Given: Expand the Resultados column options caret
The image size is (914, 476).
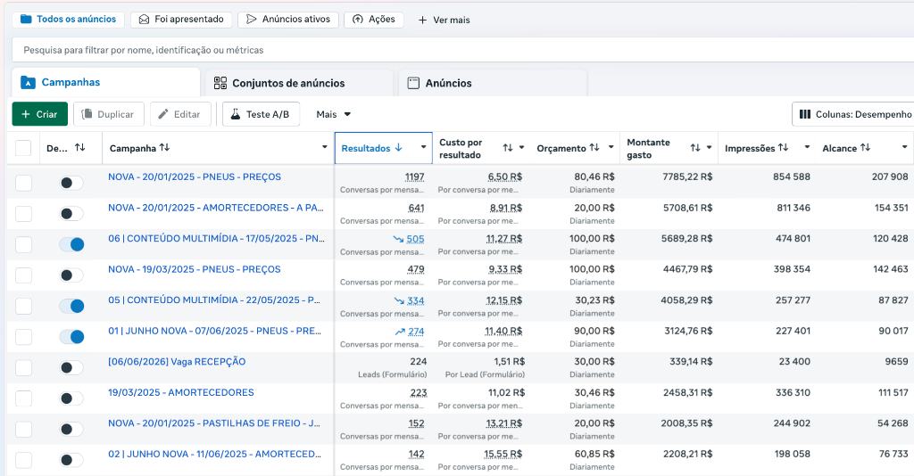Looking at the screenshot, I should (424, 147).
